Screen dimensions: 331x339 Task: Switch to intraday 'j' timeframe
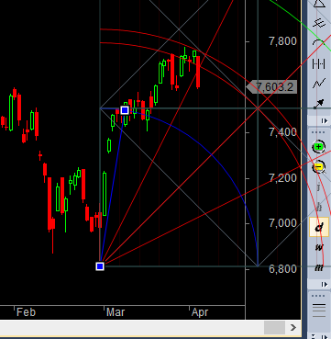319,186
